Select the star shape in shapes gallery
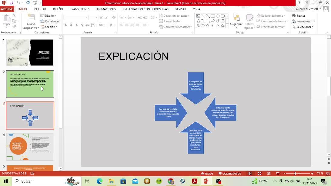 click(x=223, y=26)
